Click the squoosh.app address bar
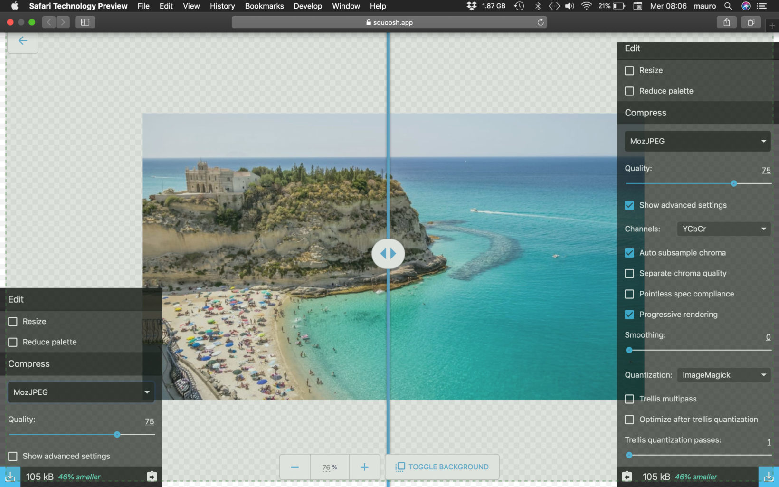The image size is (779, 487). [x=389, y=22]
